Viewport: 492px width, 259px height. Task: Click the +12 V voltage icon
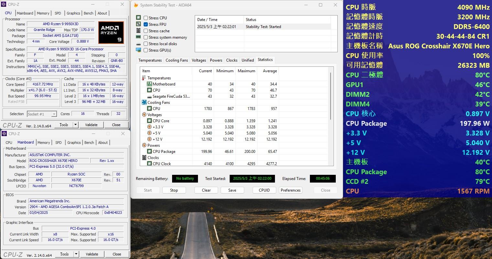pyautogui.click(x=149, y=139)
